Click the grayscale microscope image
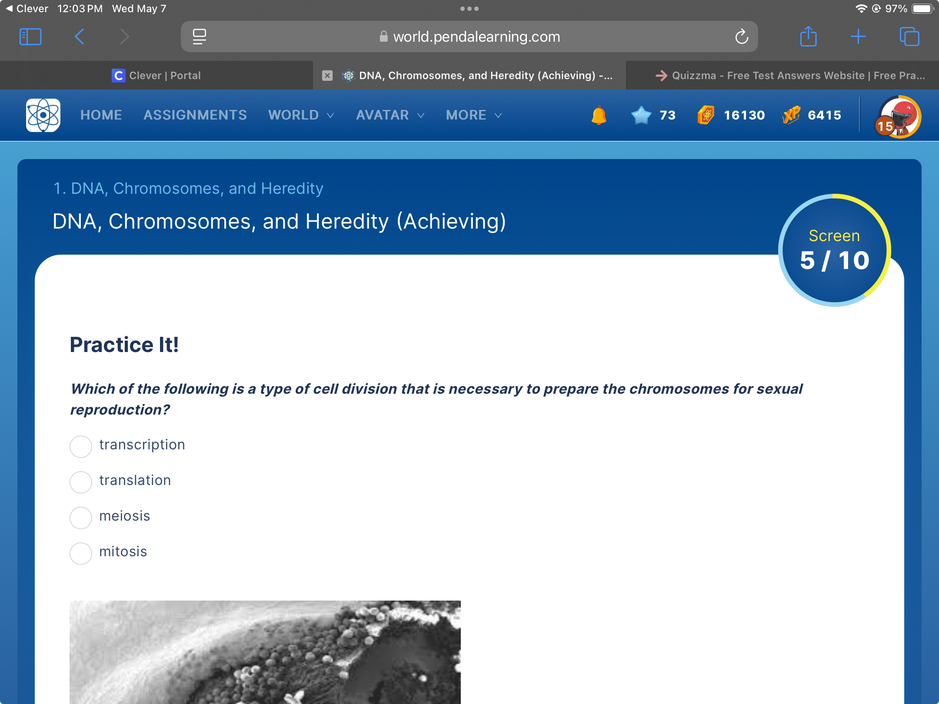The width and height of the screenshot is (939, 704). (x=265, y=652)
